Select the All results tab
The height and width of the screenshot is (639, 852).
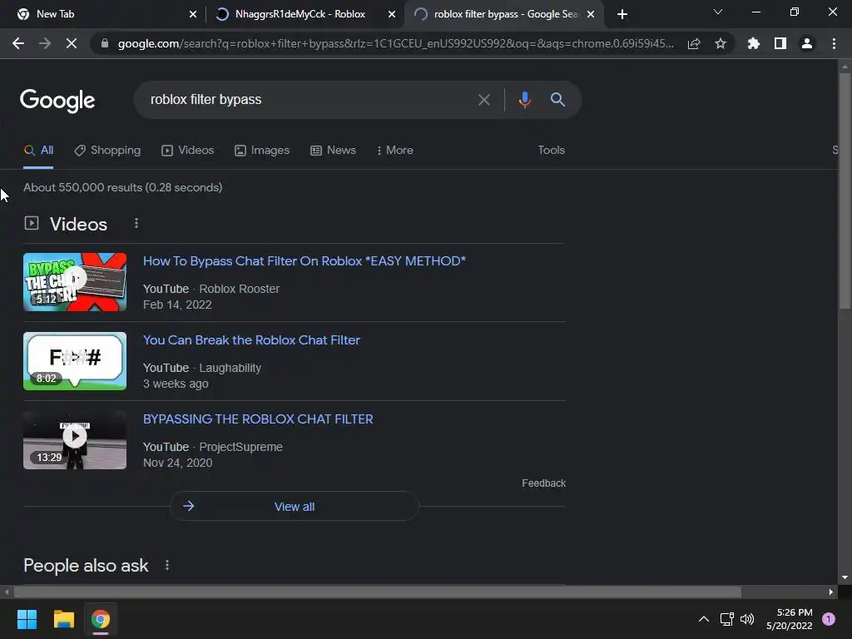coord(38,151)
